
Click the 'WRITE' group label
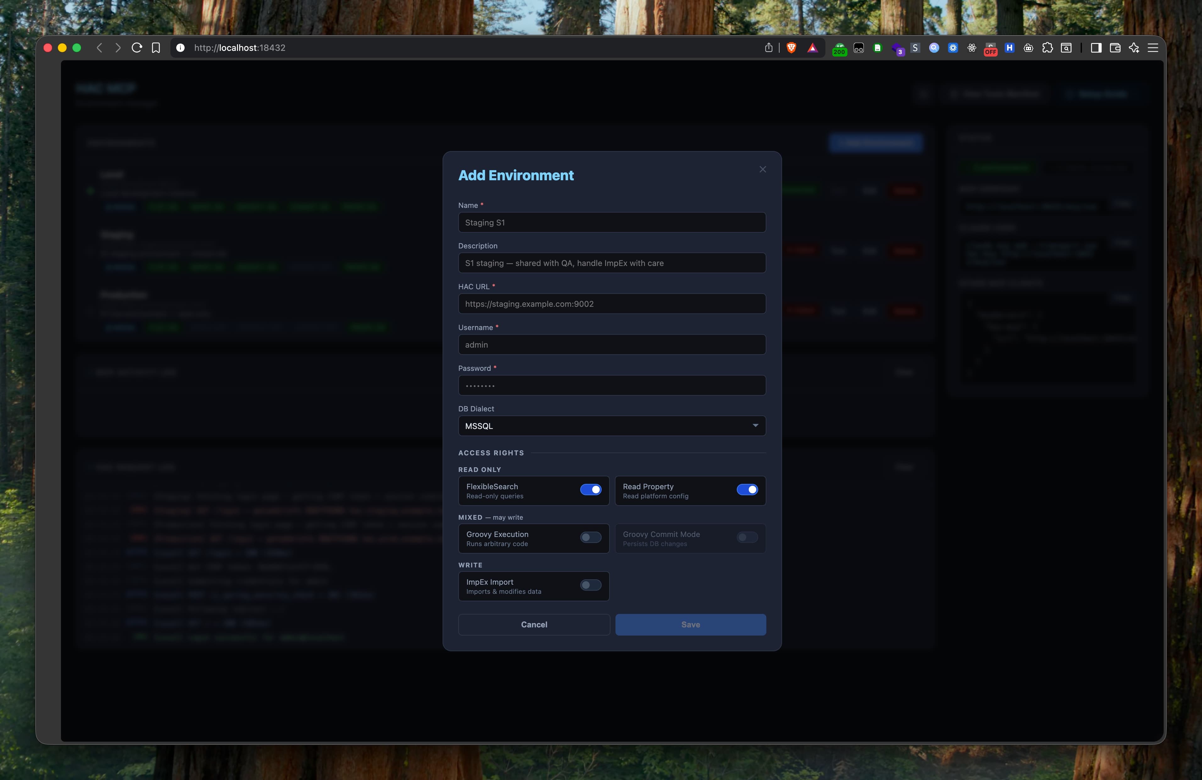click(x=470, y=565)
